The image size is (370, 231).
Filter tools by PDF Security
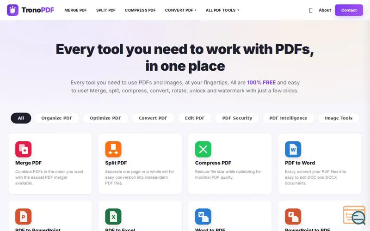(237, 118)
